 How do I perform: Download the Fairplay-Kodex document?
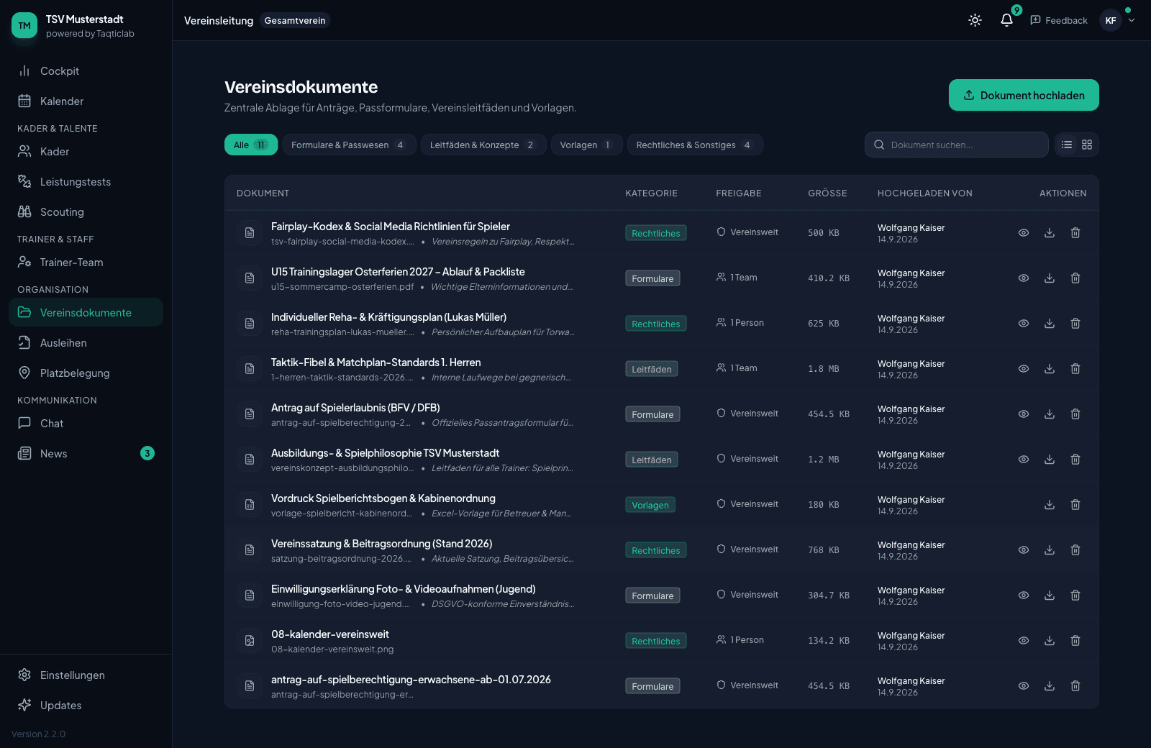point(1050,232)
